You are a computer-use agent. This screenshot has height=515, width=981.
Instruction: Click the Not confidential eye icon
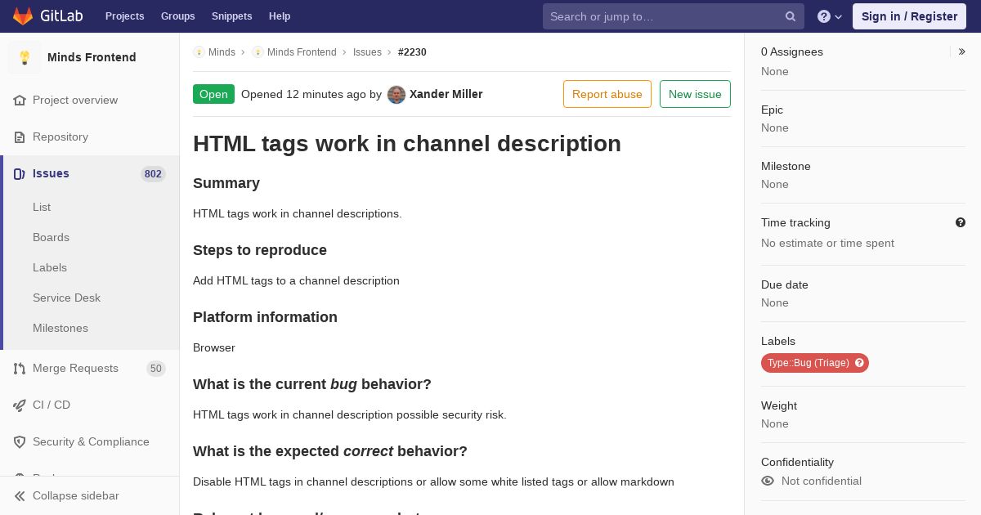768,481
